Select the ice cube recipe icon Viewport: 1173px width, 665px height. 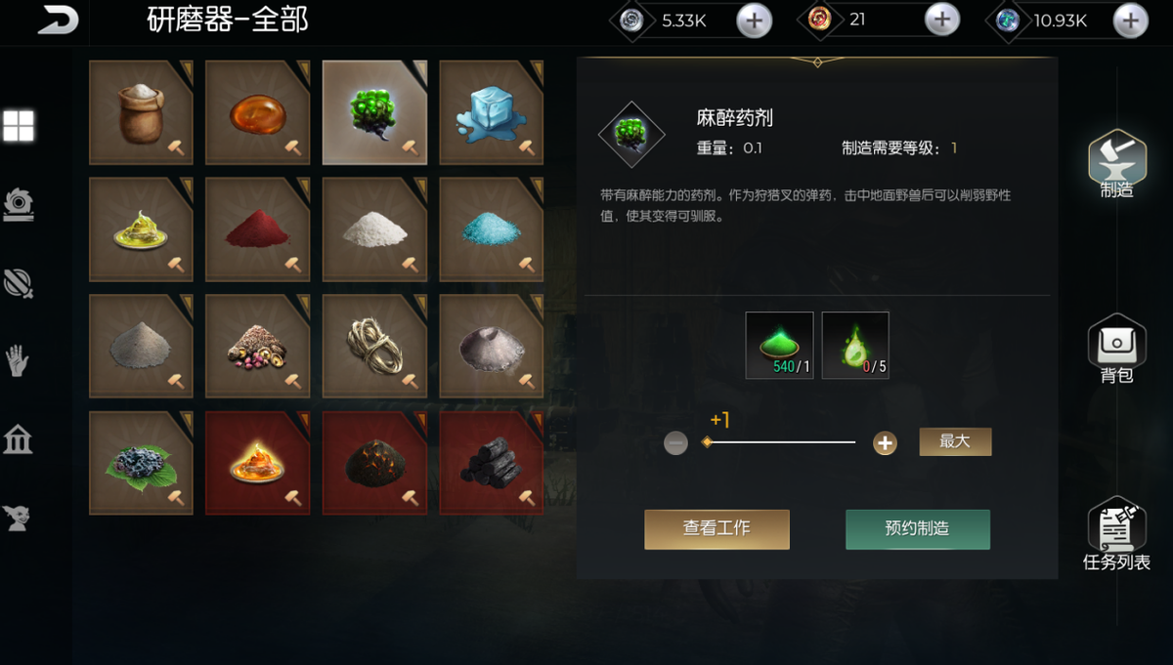pos(492,112)
